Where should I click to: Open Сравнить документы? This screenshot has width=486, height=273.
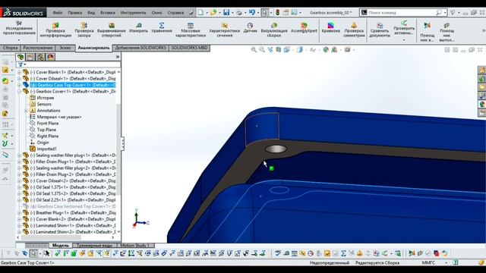(x=380, y=30)
